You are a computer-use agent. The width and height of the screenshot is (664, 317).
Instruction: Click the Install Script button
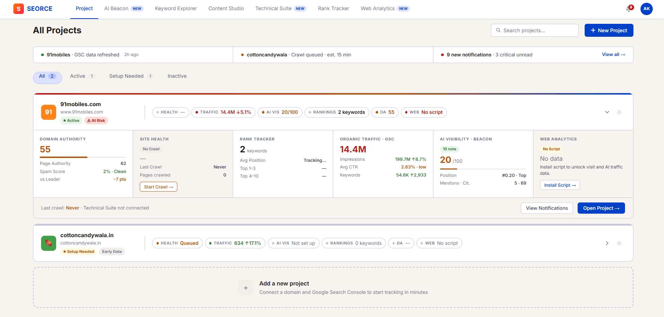(x=560, y=185)
